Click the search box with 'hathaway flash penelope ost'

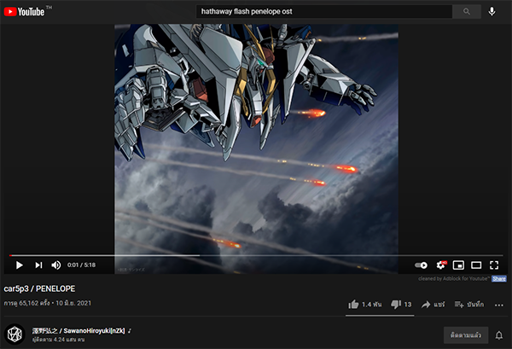(x=324, y=12)
